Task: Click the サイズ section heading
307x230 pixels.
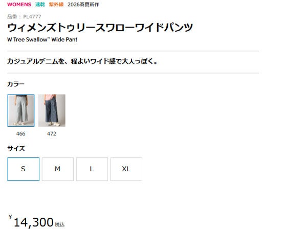Action: [x=16, y=148]
